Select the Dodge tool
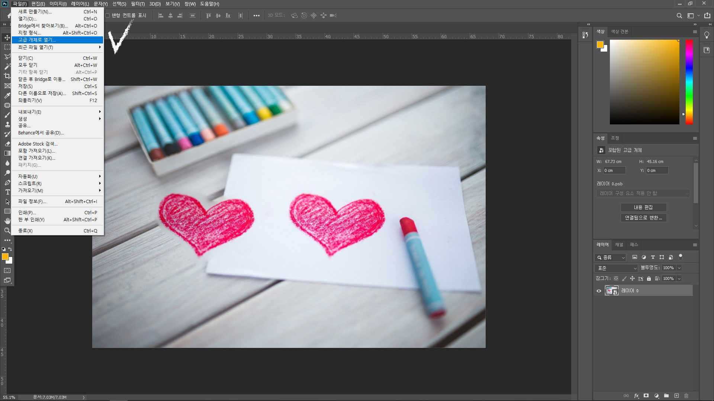Viewport: 714px width, 401px height. point(7,173)
